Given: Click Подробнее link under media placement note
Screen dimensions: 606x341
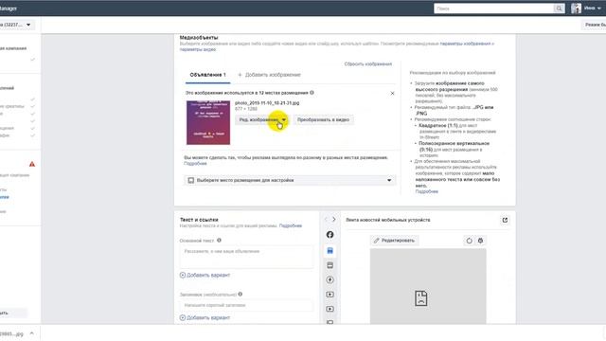Looking at the screenshot, I should point(195,164).
